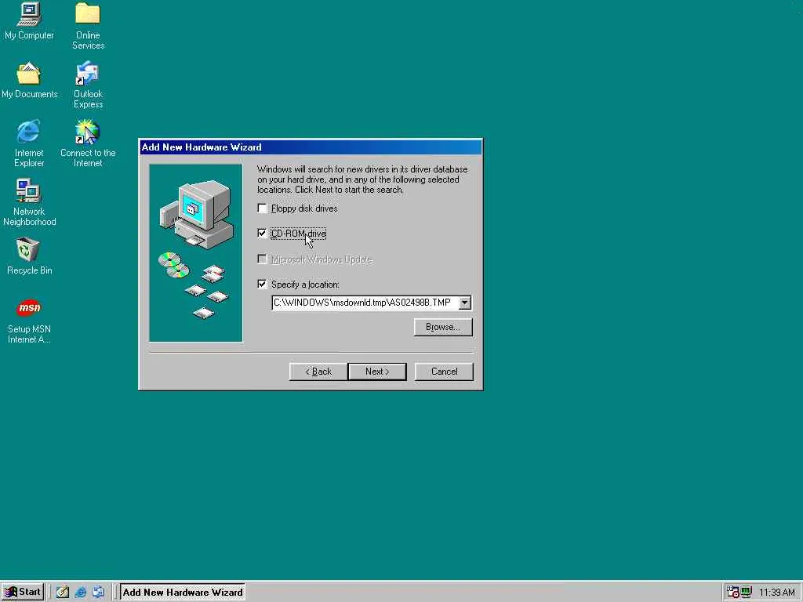
Task: Click the Task Scheduler tray icon
Action: 732,593
